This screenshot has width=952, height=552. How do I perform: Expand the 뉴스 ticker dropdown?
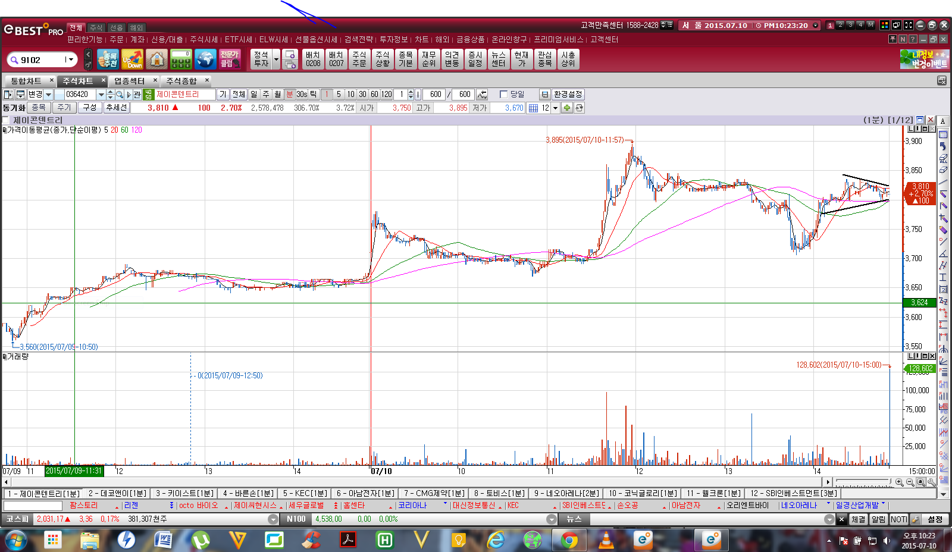pos(829,519)
